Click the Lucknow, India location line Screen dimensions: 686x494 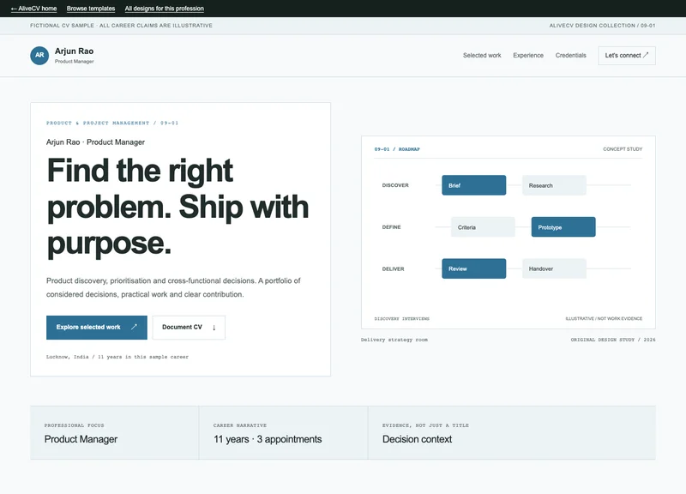117,357
